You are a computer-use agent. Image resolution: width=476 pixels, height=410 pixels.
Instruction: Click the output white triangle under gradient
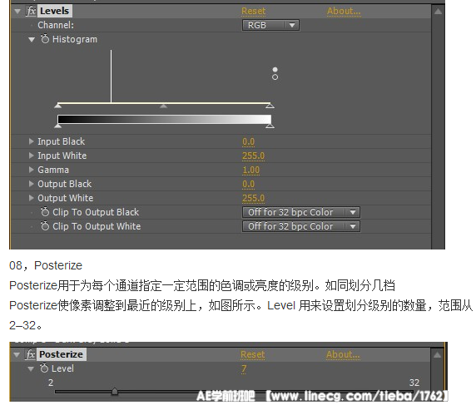click(x=270, y=126)
